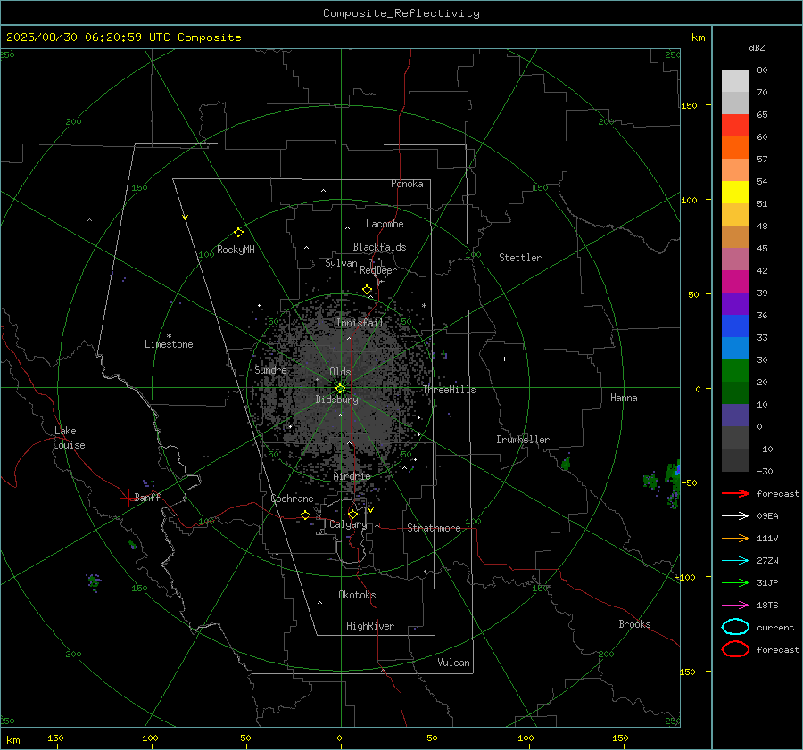Click the Airdrie city label
The height and width of the screenshot is (750, 803).
(x=352, y=476)
